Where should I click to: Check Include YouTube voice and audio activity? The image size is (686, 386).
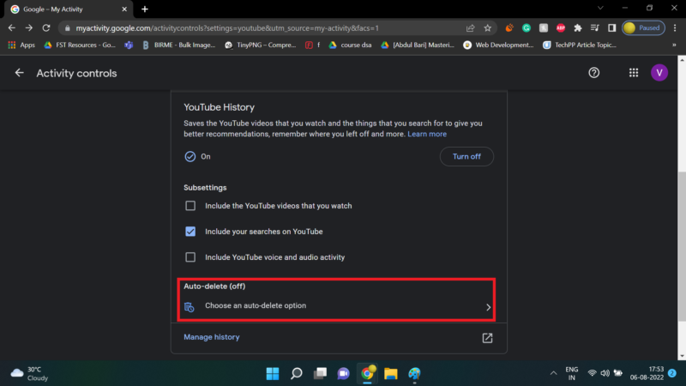[190, 257]
